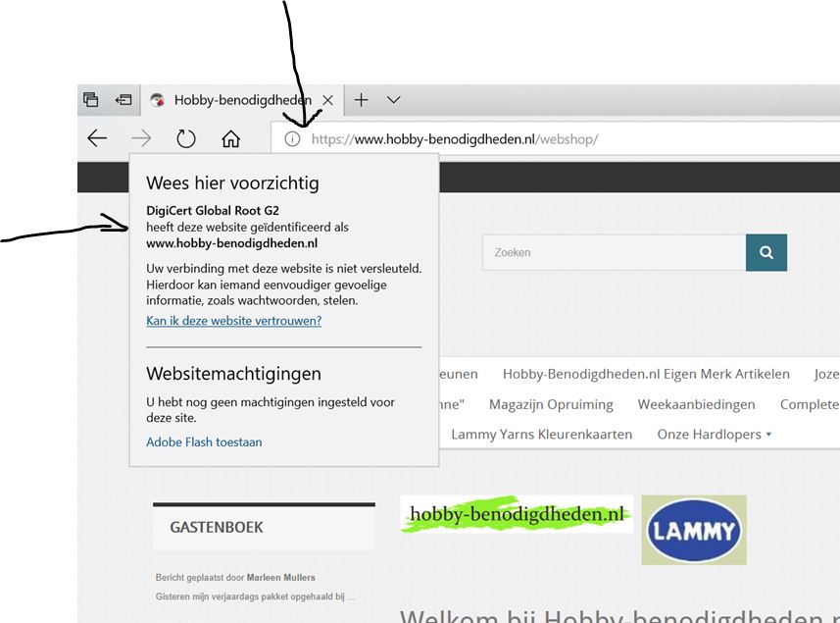Expand the Onze Hardlopers dropdown
Image resolution: width=840 pixels, height=623 pixels.
(715, 435)
